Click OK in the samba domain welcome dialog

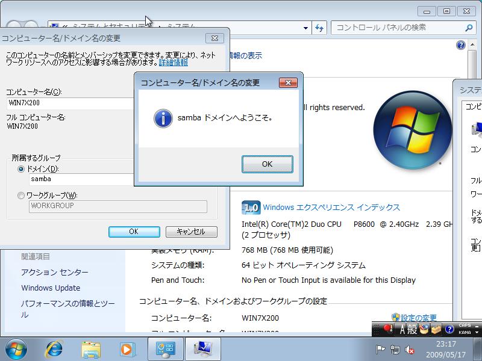(x=267, y=164)
